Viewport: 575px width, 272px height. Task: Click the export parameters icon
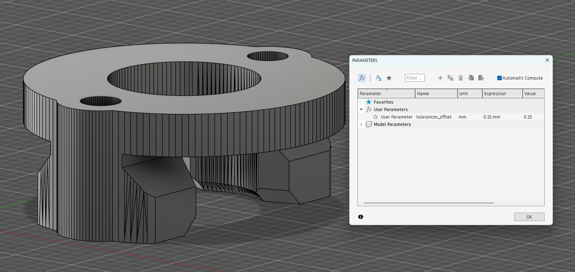point(481,78)
